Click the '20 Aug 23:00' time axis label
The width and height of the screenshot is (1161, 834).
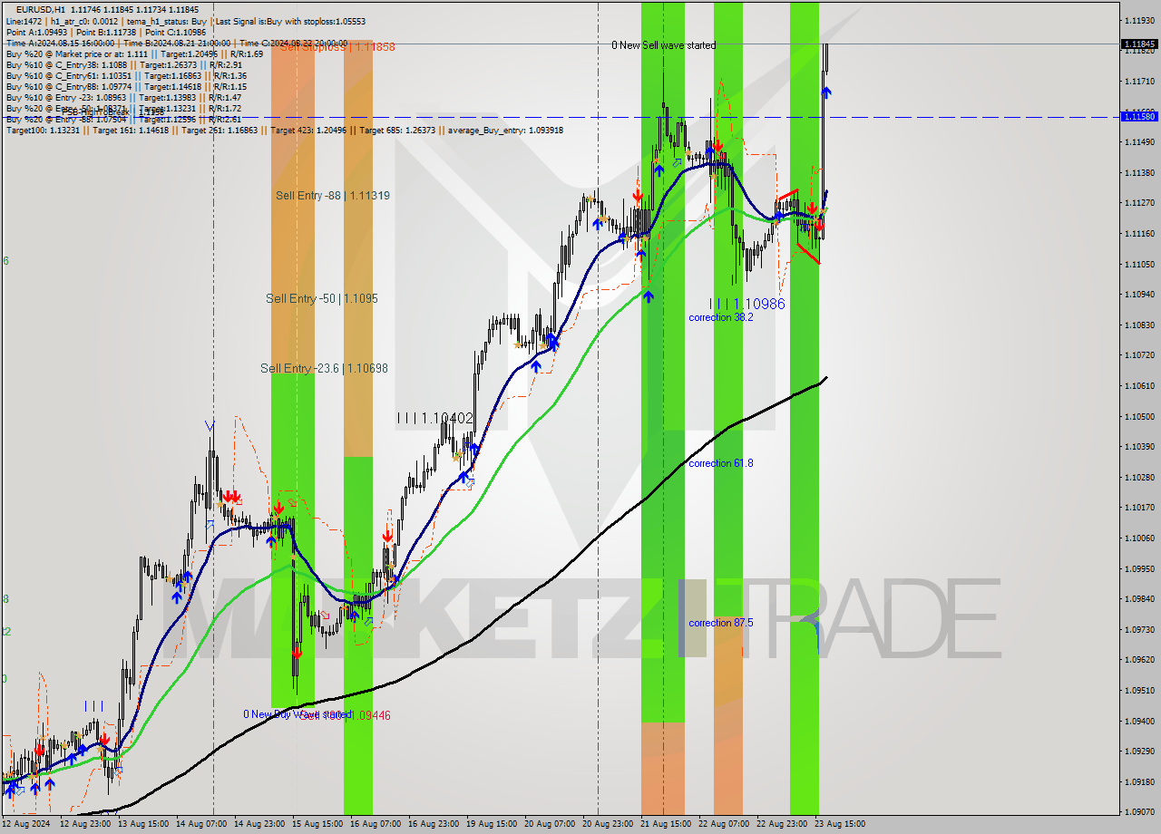pyautogui.click(x=609, y=824)
